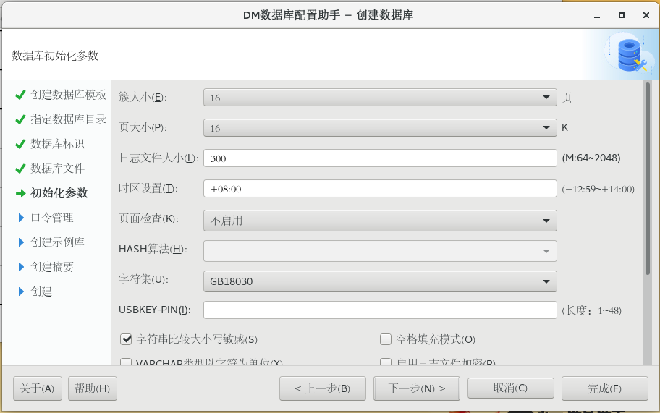This screenshot has width=660, height=413.
Task: Select 创建摘要 step label
Action: (52, 267)
